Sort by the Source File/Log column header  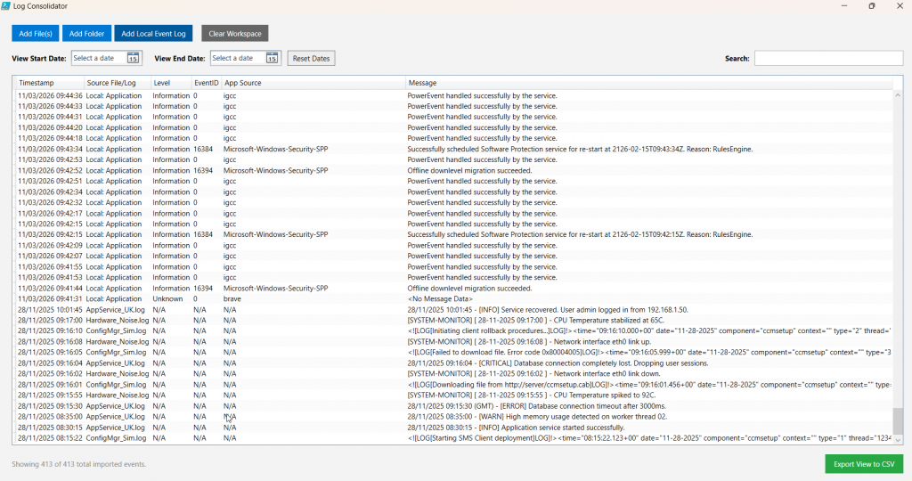(x=116, y=83)
